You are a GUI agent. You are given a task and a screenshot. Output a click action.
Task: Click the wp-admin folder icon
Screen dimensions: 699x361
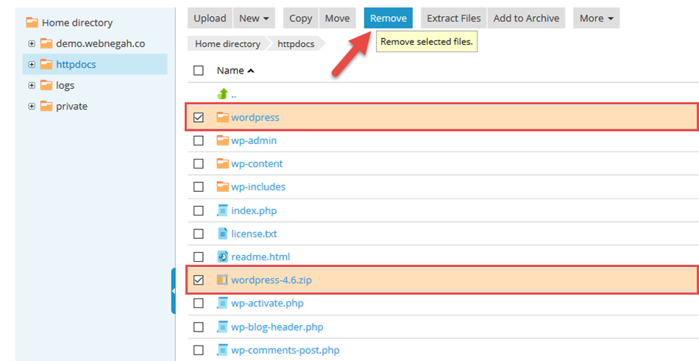tap(223, 140)
